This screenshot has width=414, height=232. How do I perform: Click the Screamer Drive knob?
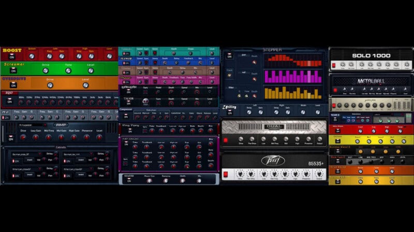pyautogui.click(x=46, y=71)
